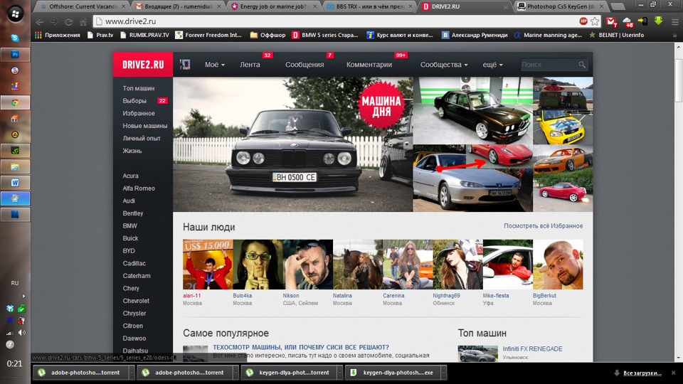
Task: Open the Windows Start orb
Action: coord(15,14)
